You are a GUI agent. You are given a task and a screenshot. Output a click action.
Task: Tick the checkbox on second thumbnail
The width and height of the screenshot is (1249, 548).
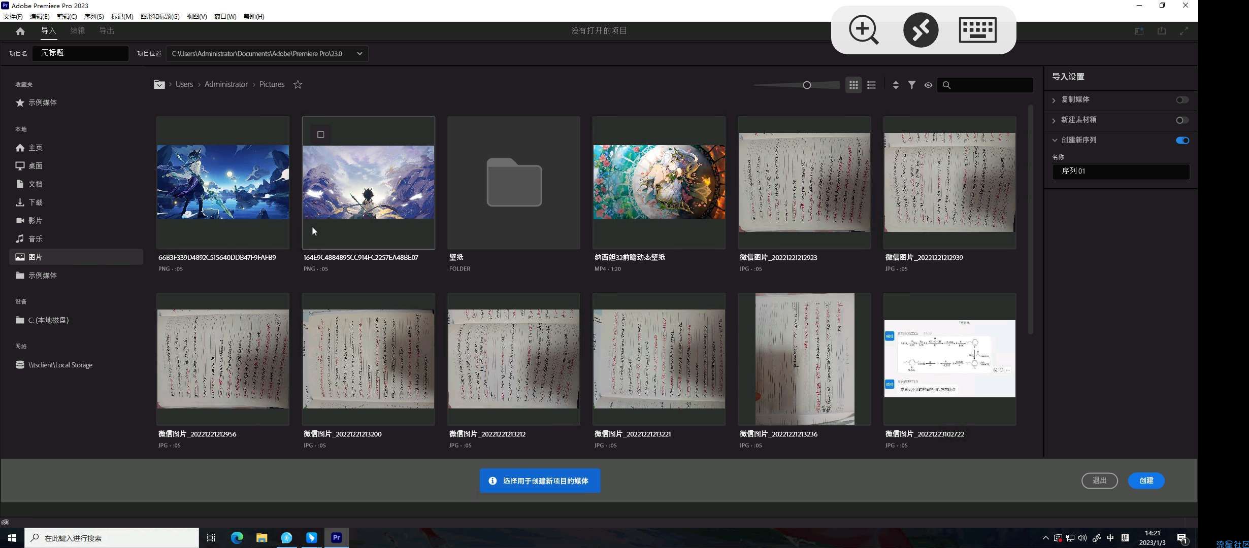tap(320, 134)
